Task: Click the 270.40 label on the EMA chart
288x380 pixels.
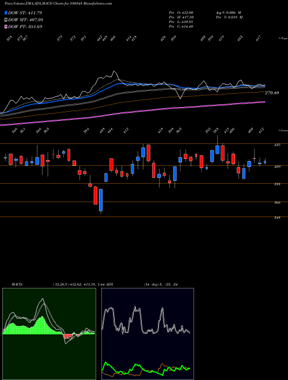Action: pyautogui.click(x=272, y=93)
